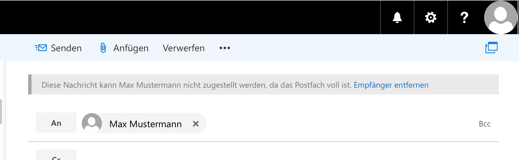The width and height of the screenshot is (519, 160).
Task: Click the Empfänger entfernen link
Action: point(391,85)
